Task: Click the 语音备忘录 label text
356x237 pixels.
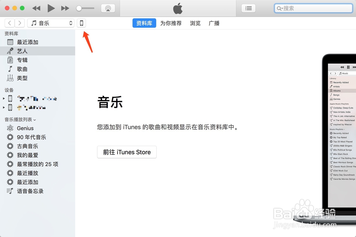Action: pyautogui.click(x=30, y=191)
